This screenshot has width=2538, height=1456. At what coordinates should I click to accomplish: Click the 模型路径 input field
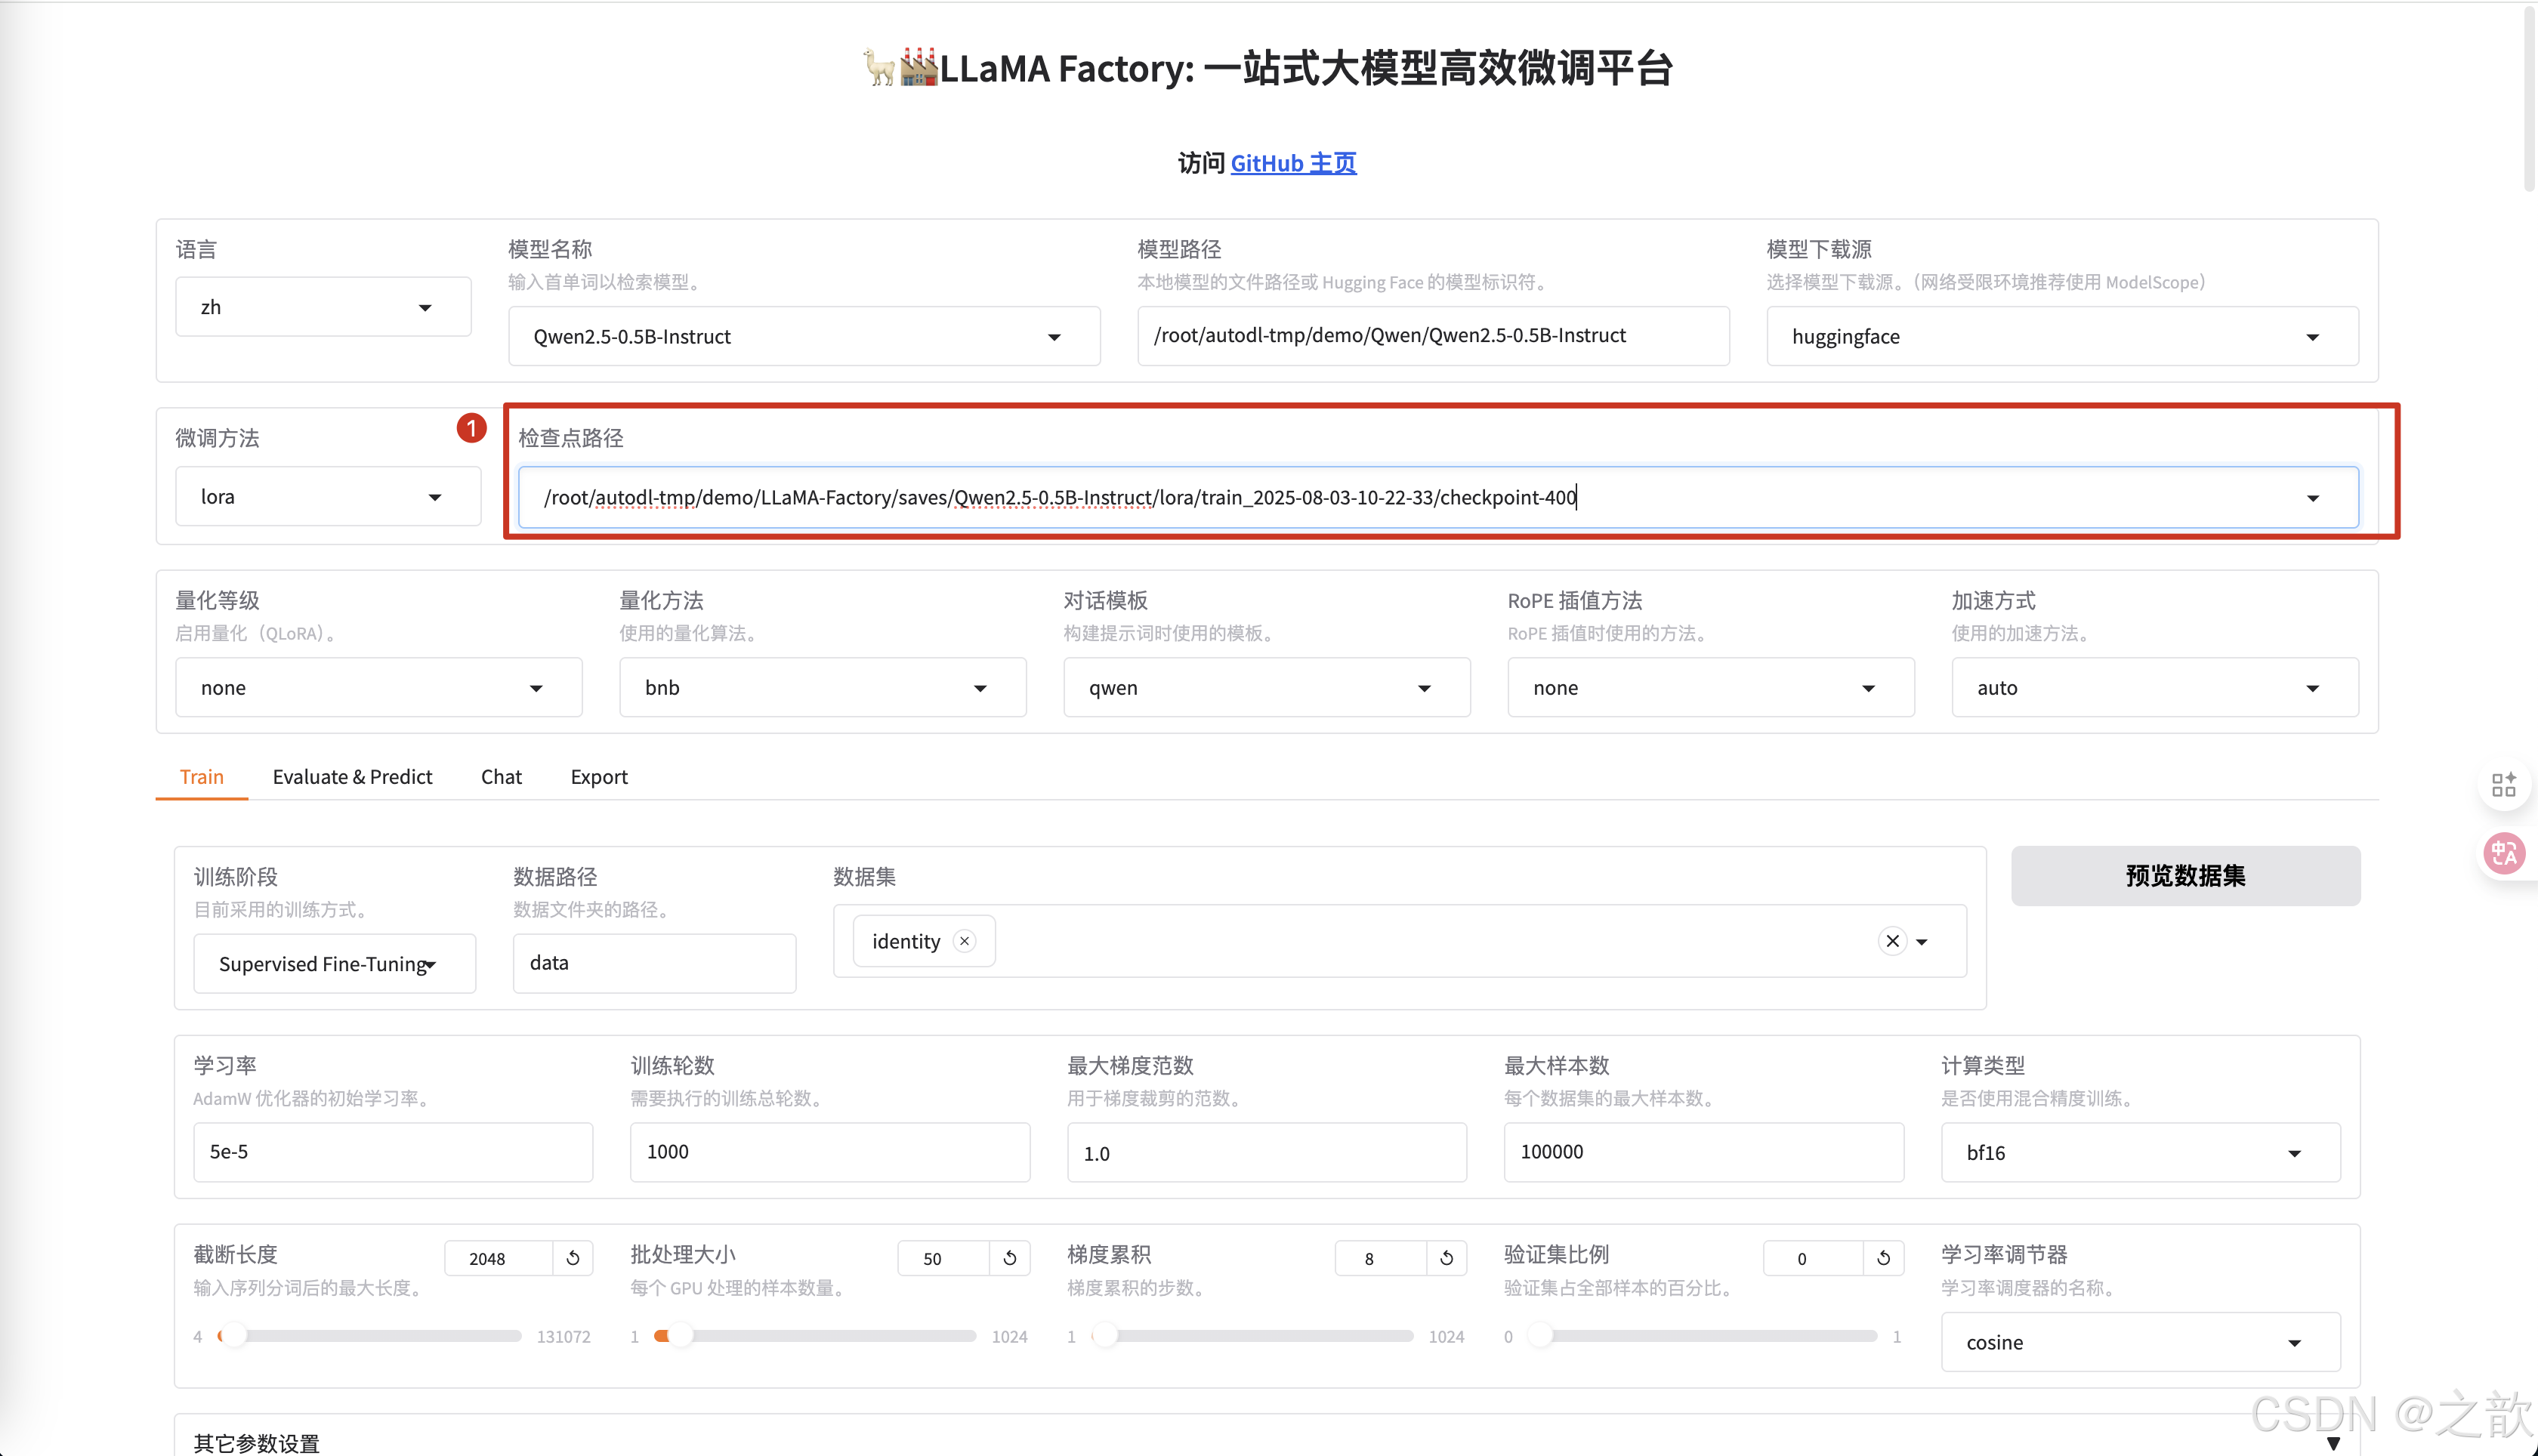click(x=1433, y=336)
